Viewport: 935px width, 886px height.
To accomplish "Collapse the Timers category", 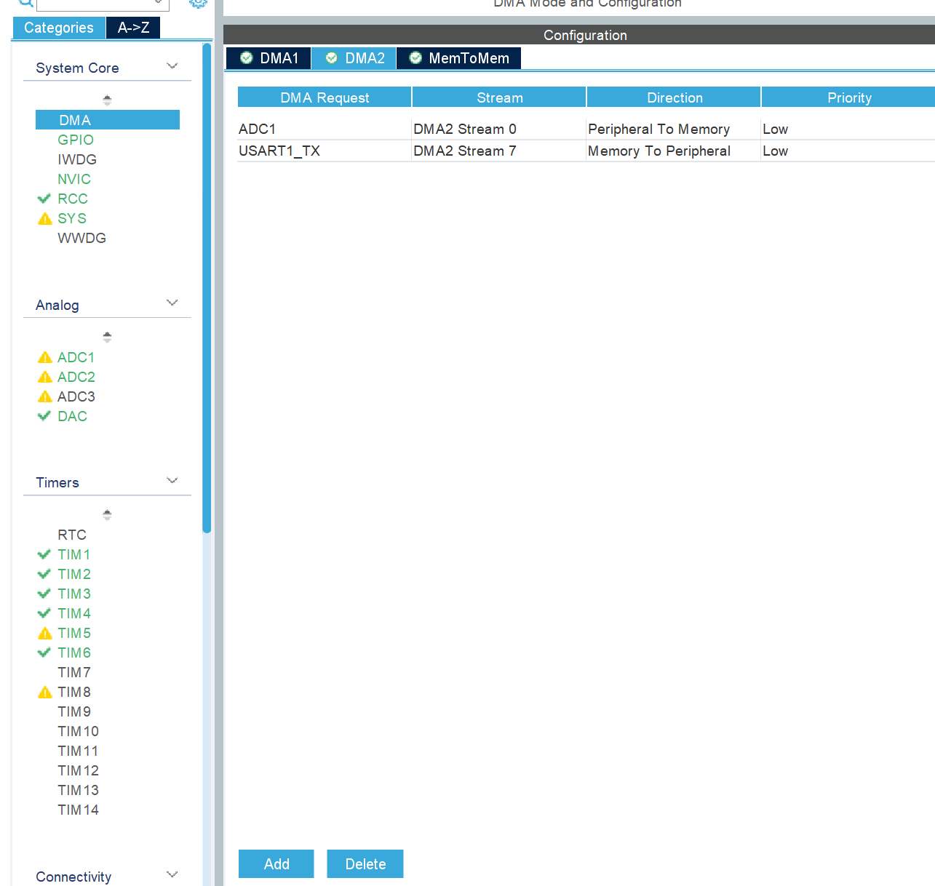I will [x=172, y=480].
